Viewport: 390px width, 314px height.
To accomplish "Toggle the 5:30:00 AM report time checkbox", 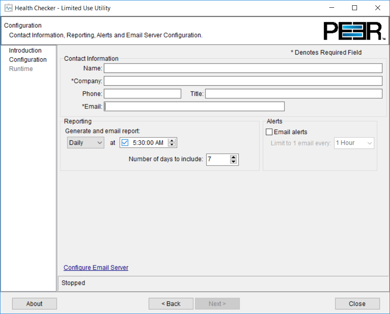I will pyautogui.click(x=125, y=142).
